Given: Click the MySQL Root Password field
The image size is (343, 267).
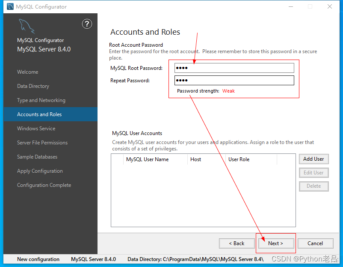Looking at the screenshot, I should click(234, 68).
